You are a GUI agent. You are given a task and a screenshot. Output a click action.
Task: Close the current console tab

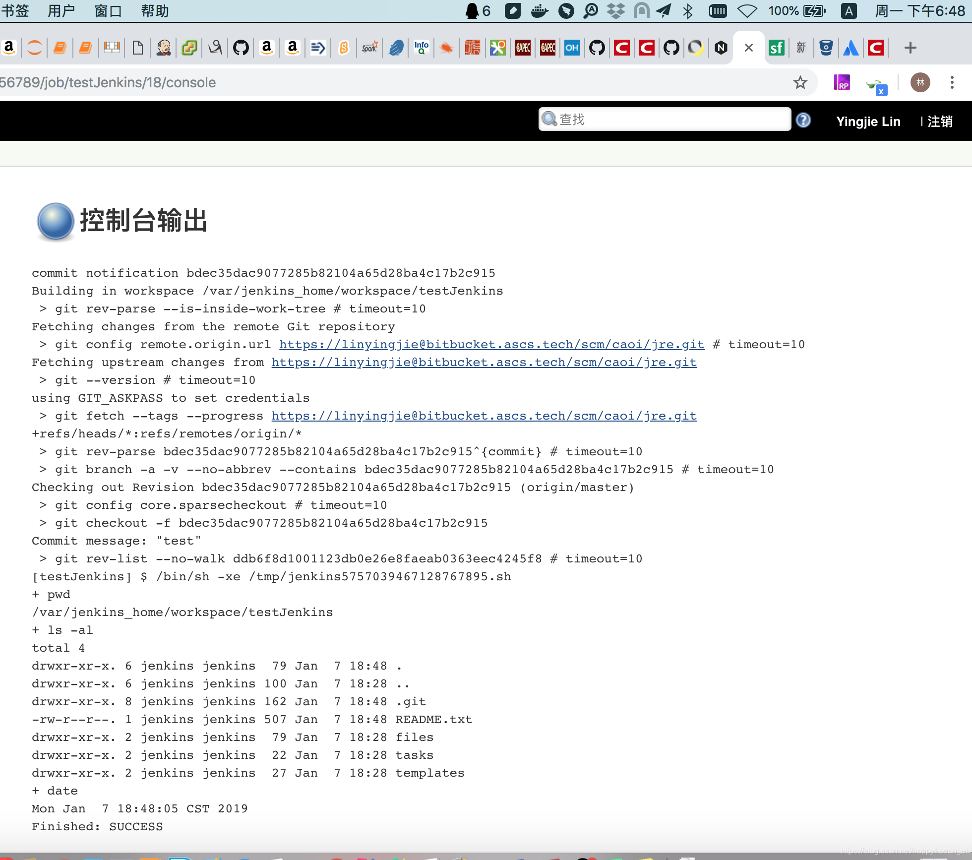pos(749,48)
